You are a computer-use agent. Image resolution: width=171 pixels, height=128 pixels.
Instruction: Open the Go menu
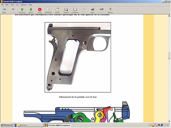pos(17,5)
